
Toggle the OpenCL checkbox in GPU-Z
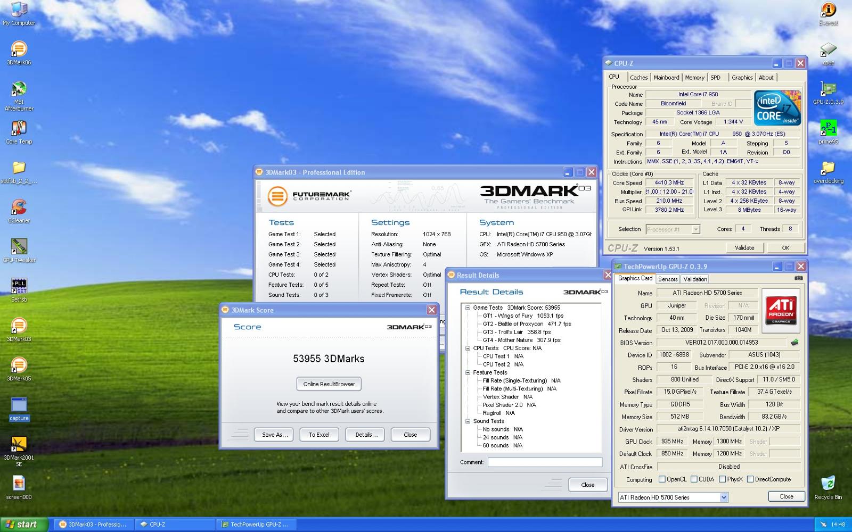[x=662, y=479]
